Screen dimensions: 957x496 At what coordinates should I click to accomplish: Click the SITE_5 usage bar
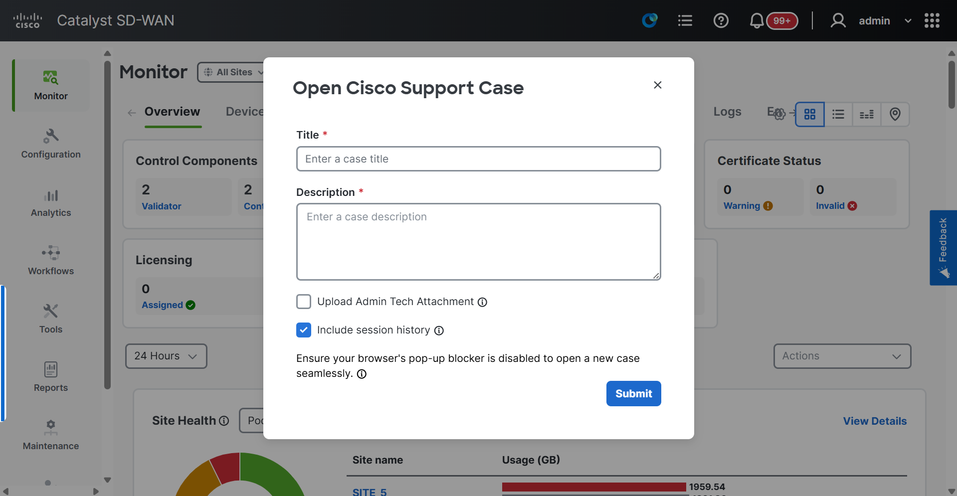[594, 487]
